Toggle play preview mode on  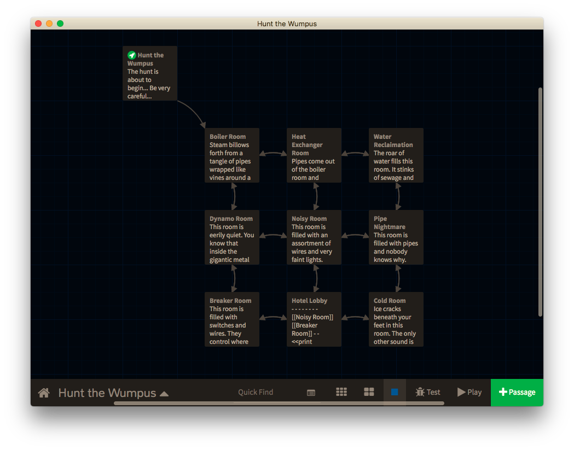pos(469,391)
